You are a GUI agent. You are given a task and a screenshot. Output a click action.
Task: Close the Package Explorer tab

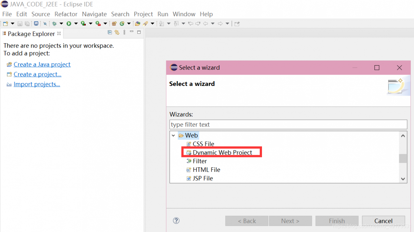click(59, 33)
